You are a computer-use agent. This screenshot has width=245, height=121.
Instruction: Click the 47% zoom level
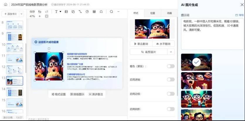click(32, 16)
